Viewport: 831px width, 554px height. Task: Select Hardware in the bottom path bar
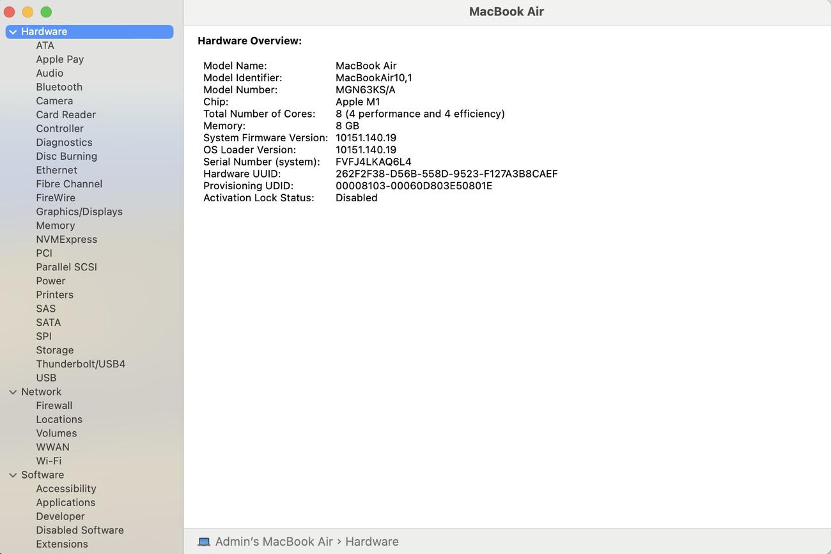372,541
